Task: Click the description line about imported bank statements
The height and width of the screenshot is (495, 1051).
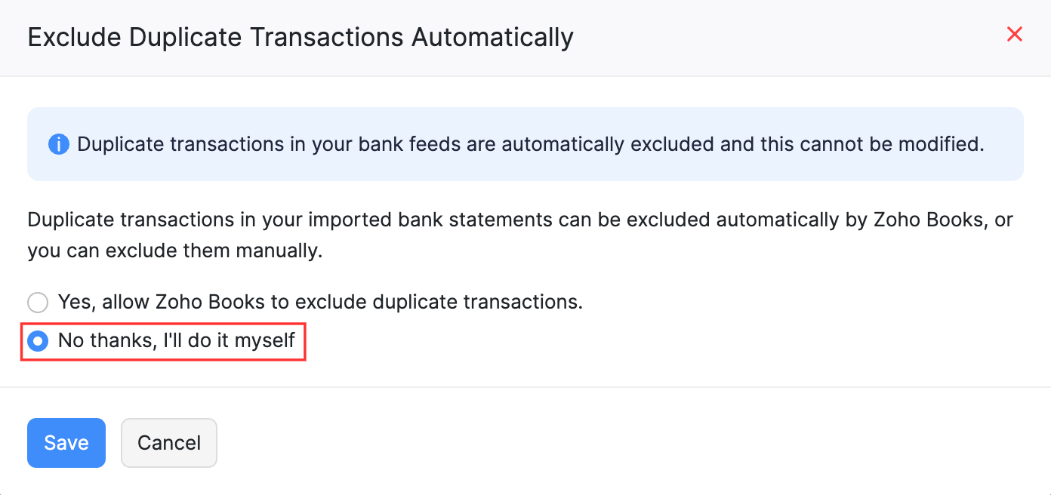Action: [519, 220]
